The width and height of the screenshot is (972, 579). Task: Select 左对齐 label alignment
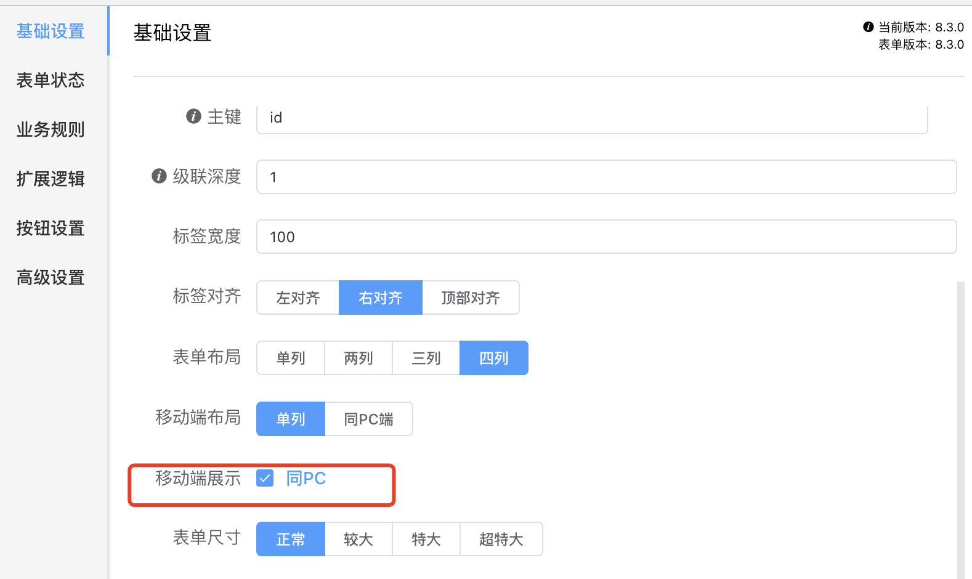[x=298, y=298]
